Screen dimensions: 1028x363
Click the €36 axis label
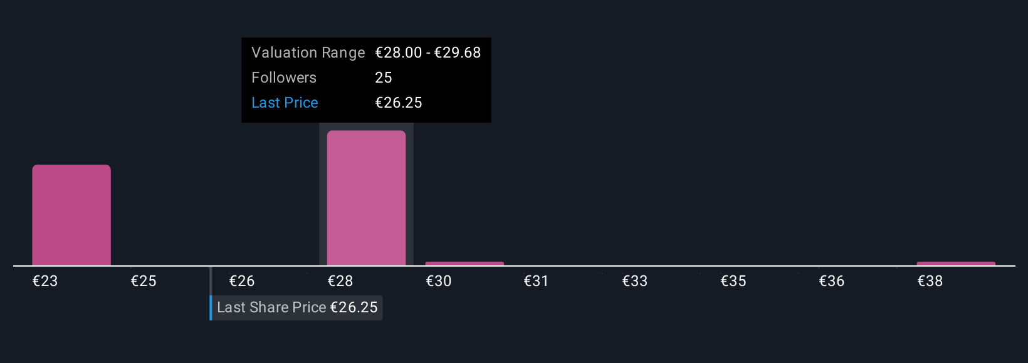tap(832, 281)
